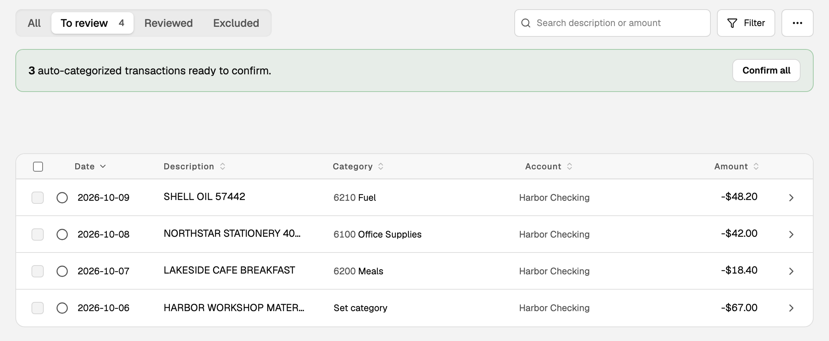Focus the Search description or amount field
This screenshot has height=341, width=829.
613,23
